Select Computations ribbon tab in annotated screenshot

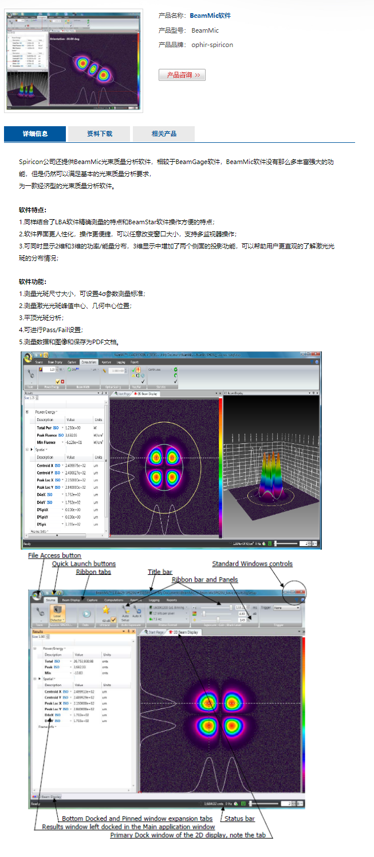pyautogui.click(x=113, y=600)
